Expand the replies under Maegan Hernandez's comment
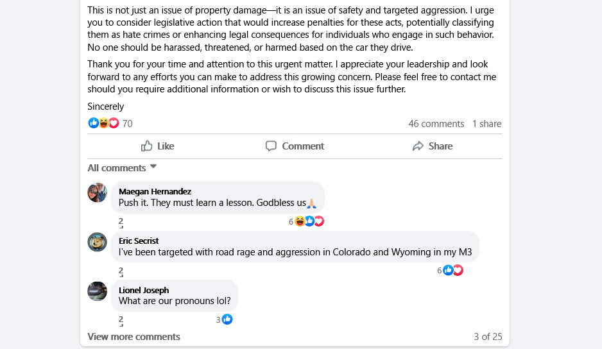This screenshot has width=602, height=349. pos(121,222)
